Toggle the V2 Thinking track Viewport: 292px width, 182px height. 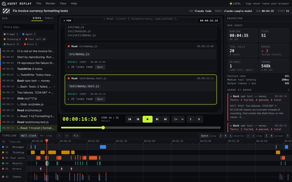point(13,152)
